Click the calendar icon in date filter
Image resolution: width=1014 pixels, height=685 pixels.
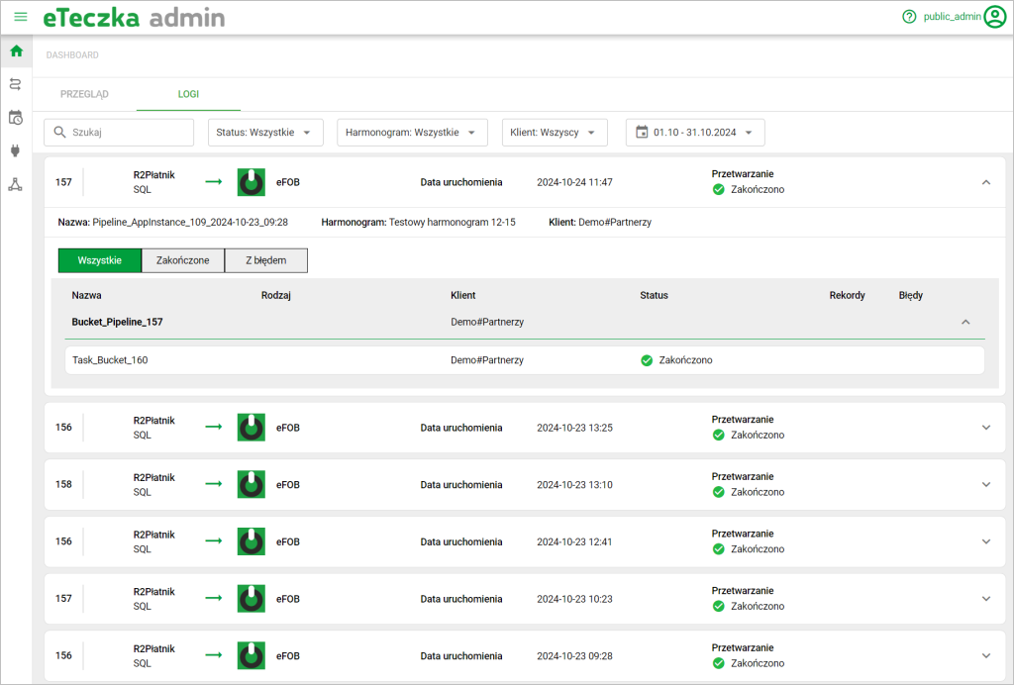[x=642, y=132]
